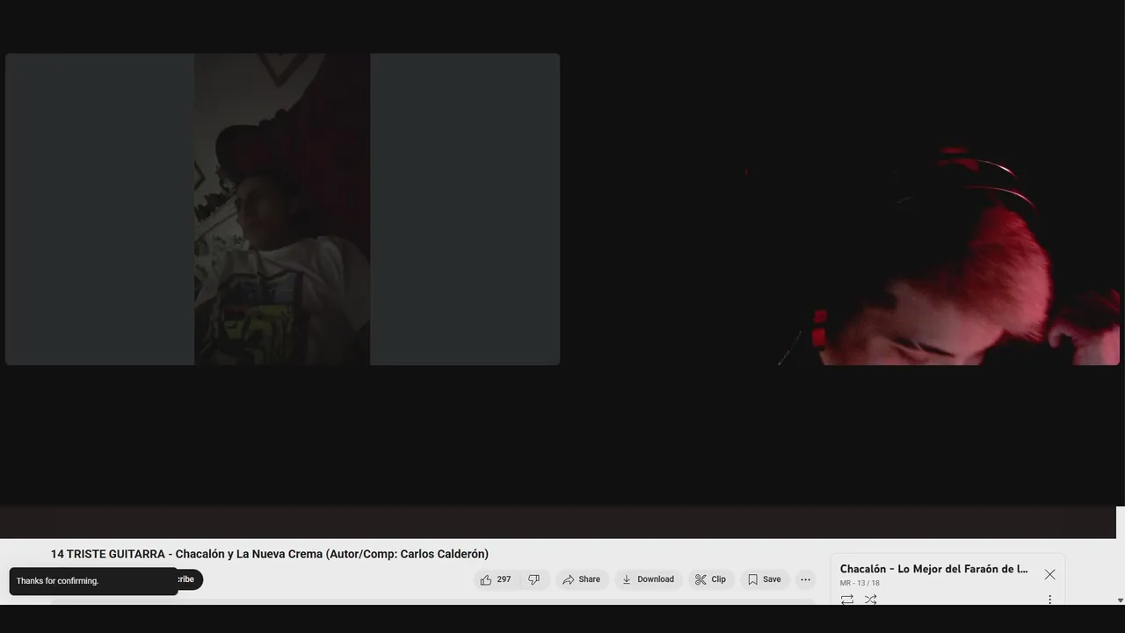Toggle shuffle playlist icon
Screen dimensions: 1125x633
[870, 600]
